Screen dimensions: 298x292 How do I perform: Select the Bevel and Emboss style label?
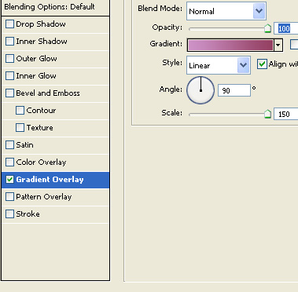[x=48, y=93]
